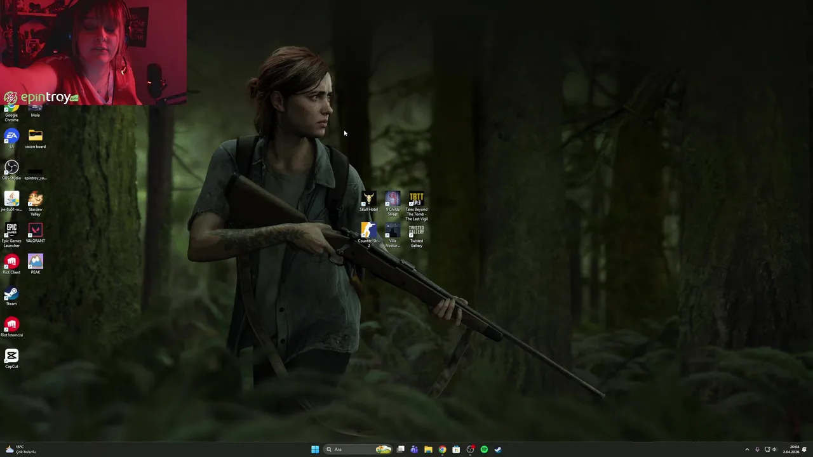
Task: Select Tales Beyond The Tomb shortcut
Action: (x=417, y=206)
